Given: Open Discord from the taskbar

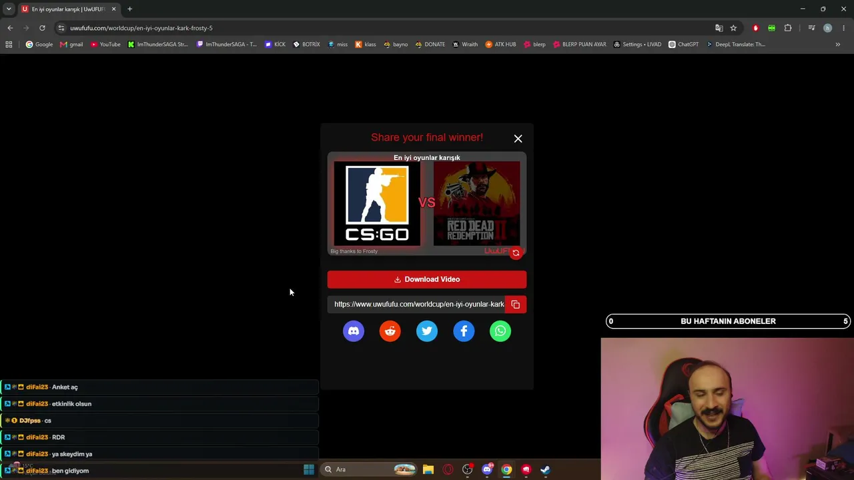Looking at the screenshot, I should pos(487,469).
